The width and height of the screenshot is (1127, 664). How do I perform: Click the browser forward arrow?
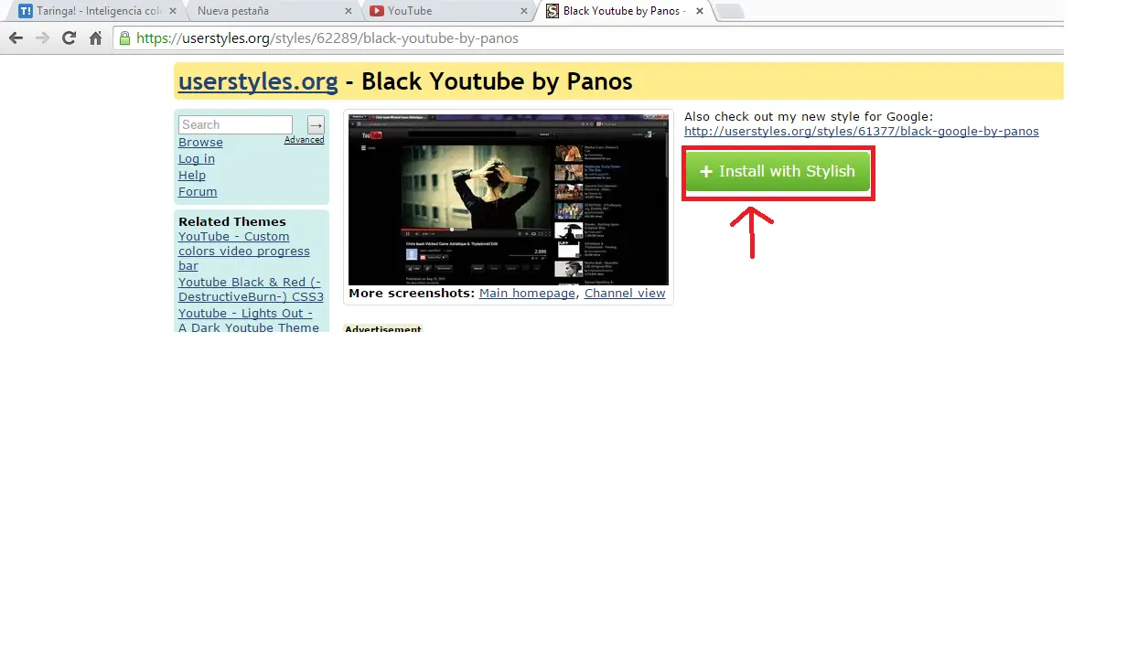pyautogui.click(x=42, y=38)
